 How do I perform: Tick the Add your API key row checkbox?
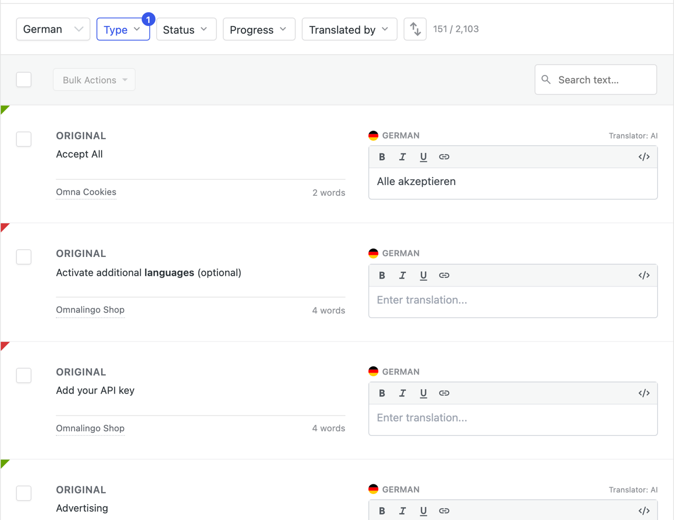click(x=24, y=375)
